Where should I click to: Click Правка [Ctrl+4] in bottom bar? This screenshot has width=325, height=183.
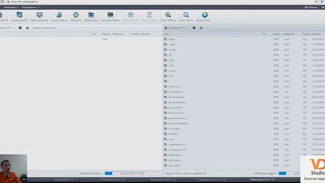coord(63,179)
